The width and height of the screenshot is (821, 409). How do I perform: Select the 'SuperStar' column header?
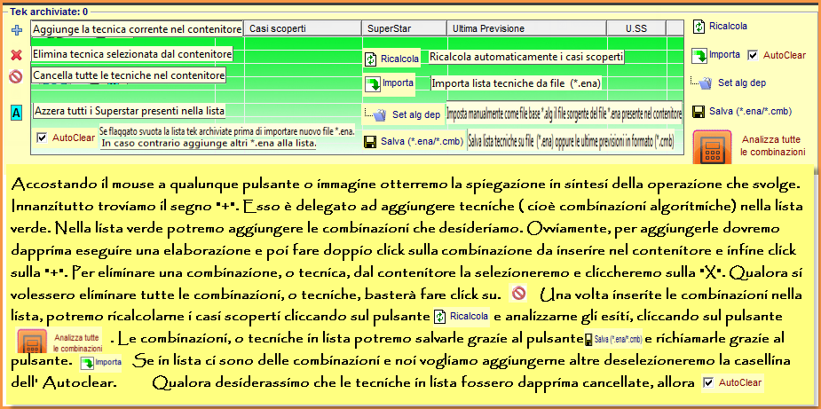pos(404,28)
